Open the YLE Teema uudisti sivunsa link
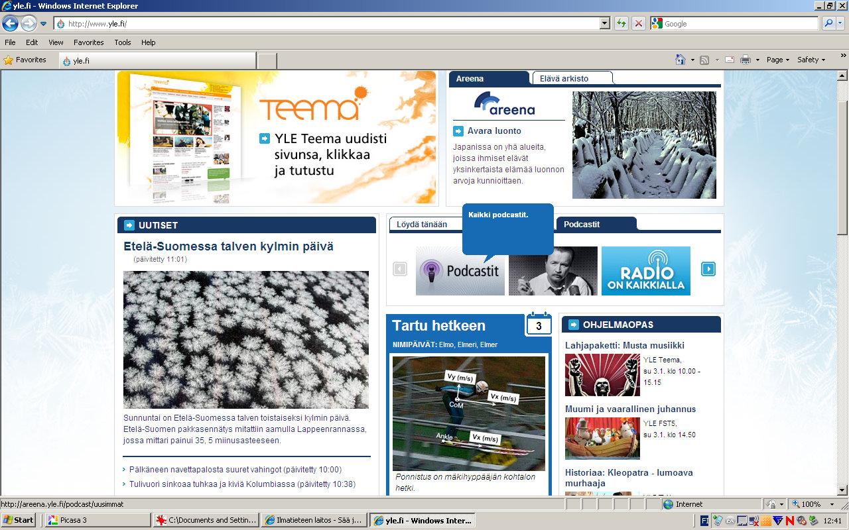This screenshot has width=849, height=530. 330,154
